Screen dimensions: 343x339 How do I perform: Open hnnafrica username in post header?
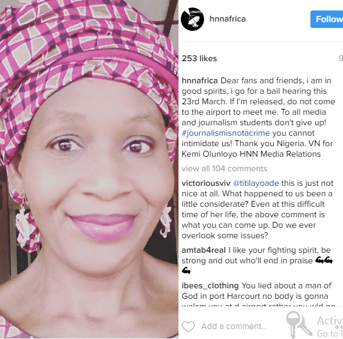[227, 19]
